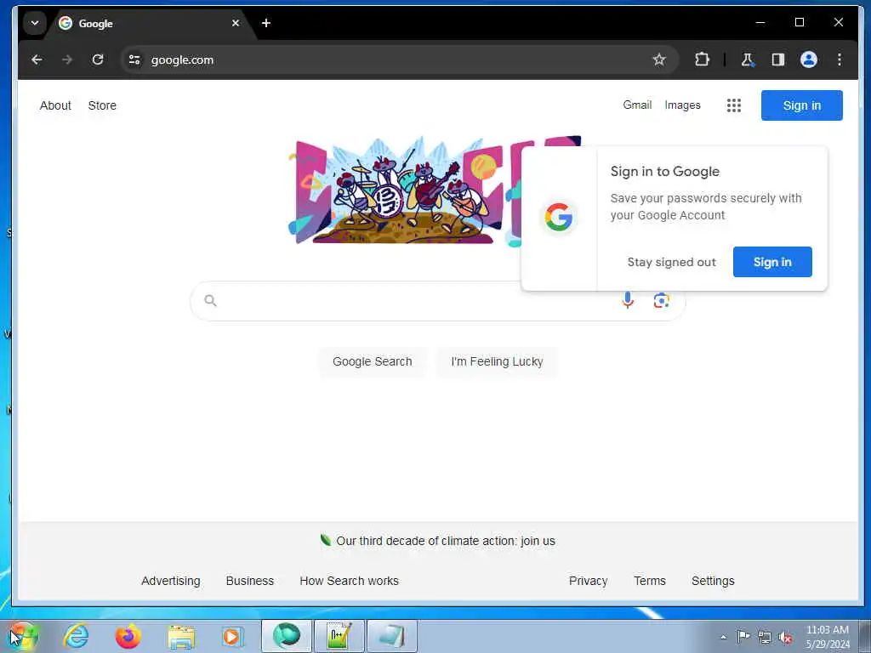Screen dimensions: 871x653
Task: Switch to the notepad taskbar item
Action: [x=391, y=636]
